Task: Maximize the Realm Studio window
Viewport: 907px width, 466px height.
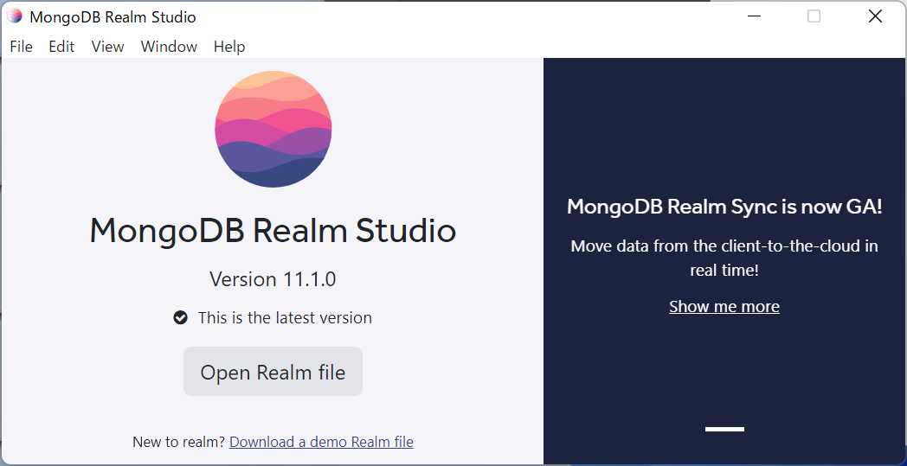Action: pyautogui.click(x=814, y=16)
